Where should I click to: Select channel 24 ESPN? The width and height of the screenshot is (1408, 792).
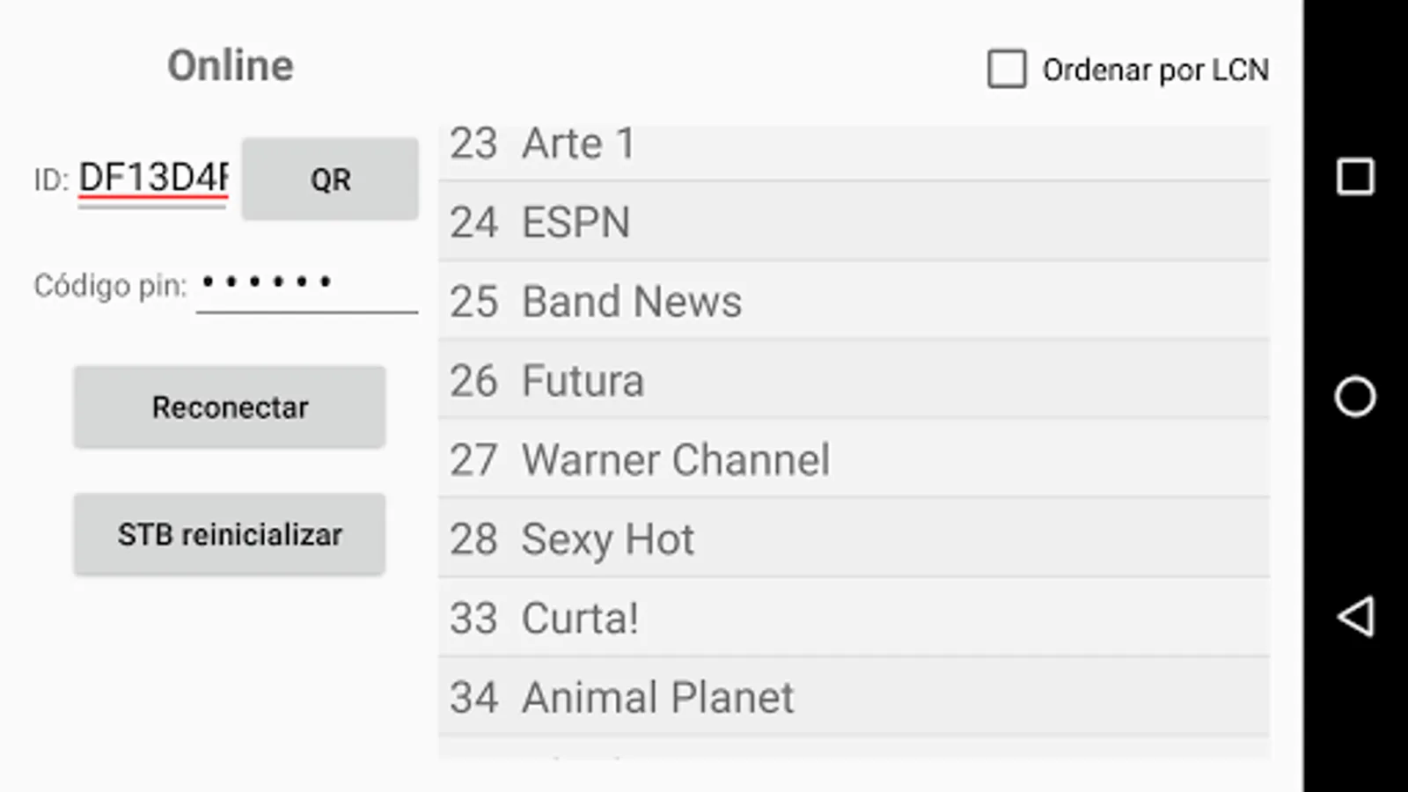click(x=854, y=222)
